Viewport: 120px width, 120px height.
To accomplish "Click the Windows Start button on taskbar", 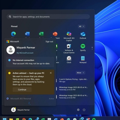I will 5,119.
